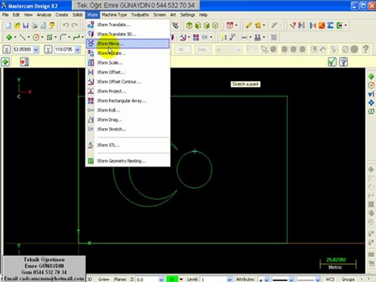Open the File menu
This screenshot has height=282, width=376.
[5, 15]
